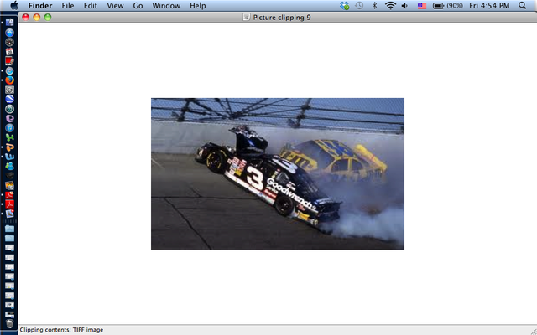Screen dimensions: 537x335
Task: Open Microsoft PowerPoint icon in Dock
Action: pyautogui.click(x=9, y=147)
